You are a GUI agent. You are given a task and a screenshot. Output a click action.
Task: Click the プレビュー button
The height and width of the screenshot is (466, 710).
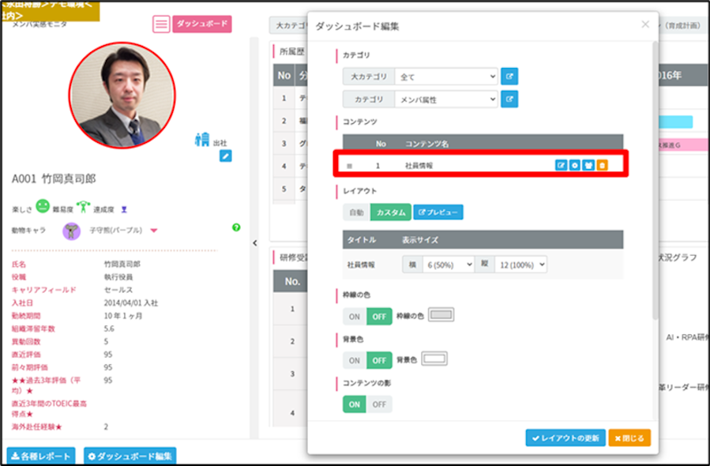(438, 212)
